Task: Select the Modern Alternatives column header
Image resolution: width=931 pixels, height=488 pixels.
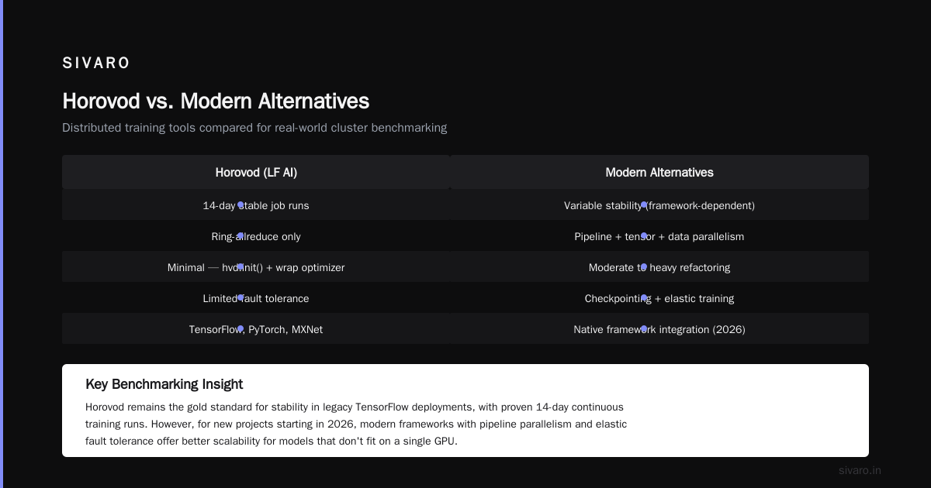Action: pyautogui.click(x=659, y=172)
